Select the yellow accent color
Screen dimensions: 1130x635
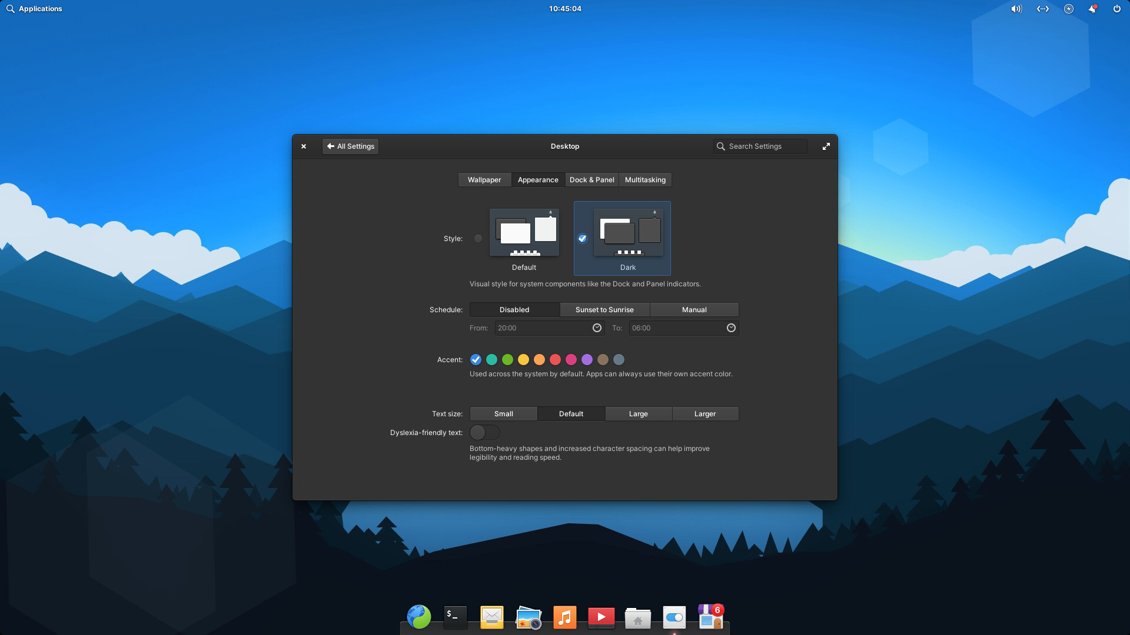click(x=523, y=360)
